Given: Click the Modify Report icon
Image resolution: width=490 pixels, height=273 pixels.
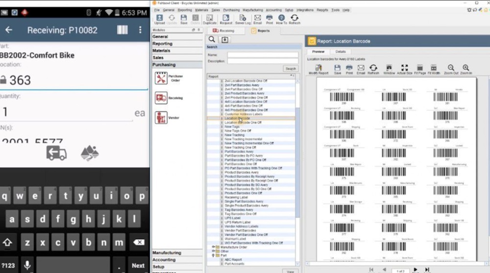Looking at the screenshot, I should tap(318, 68).
